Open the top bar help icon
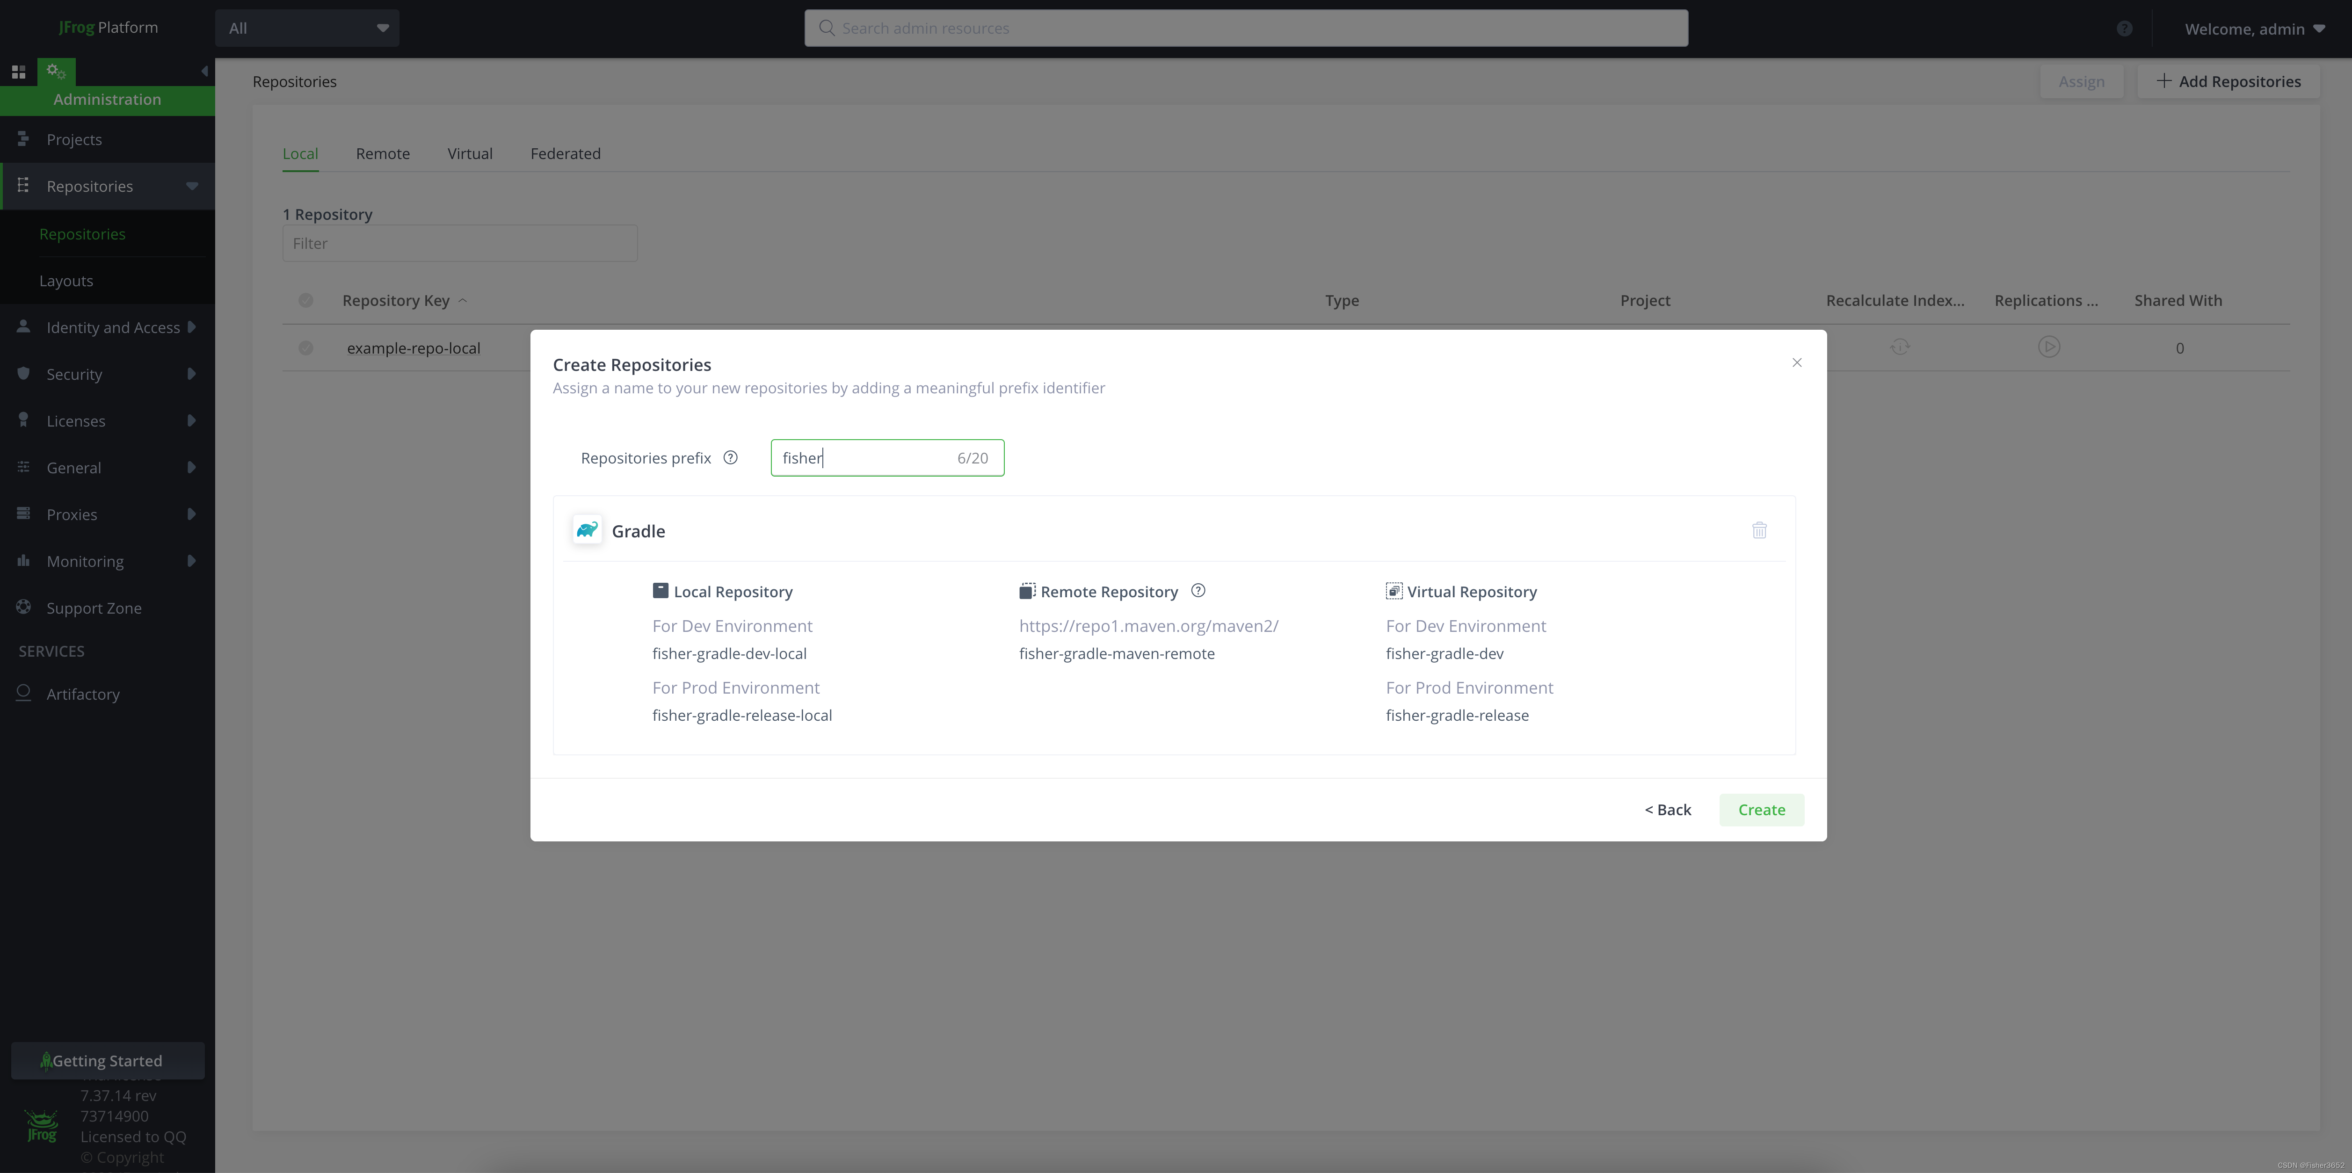 (x=2124, y=29)
